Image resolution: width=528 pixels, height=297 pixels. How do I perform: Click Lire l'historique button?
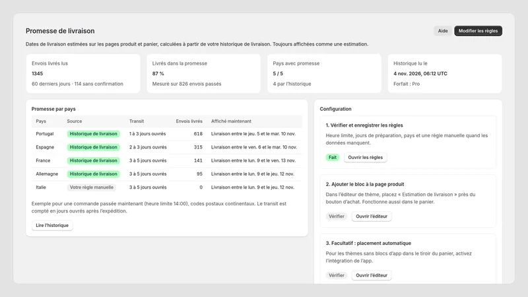(52, 225)
